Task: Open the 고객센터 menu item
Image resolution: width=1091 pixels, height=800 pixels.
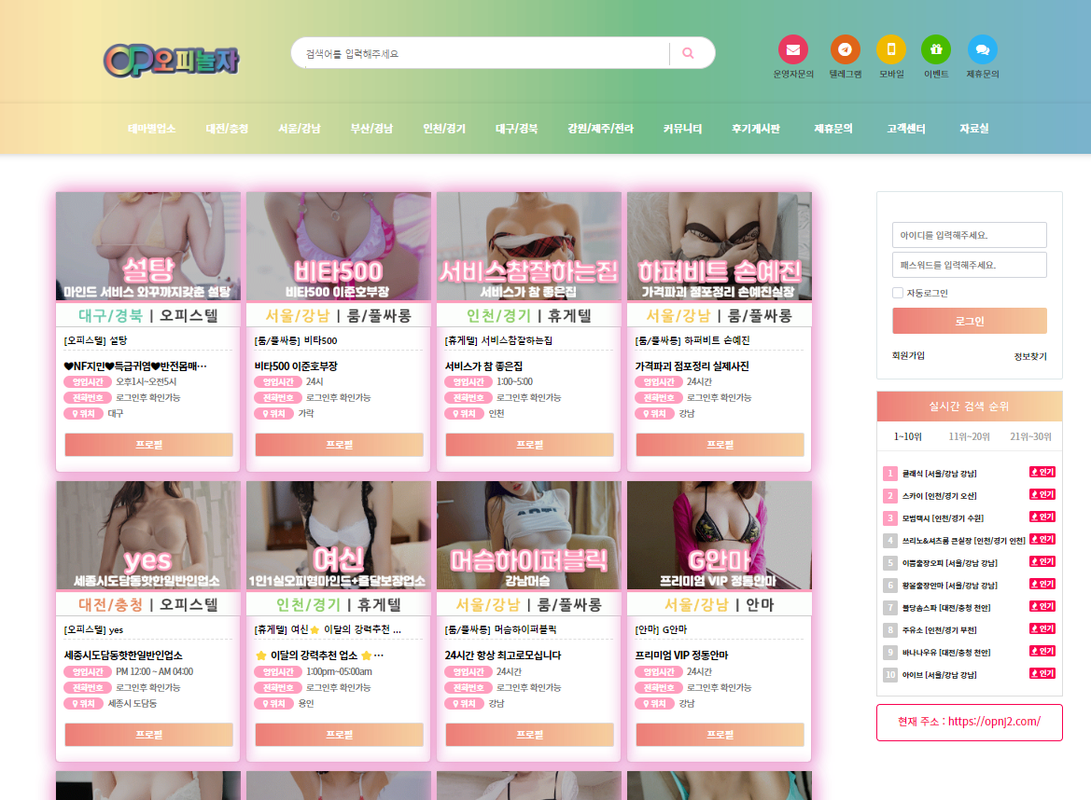Action: pyautogui.click(x=905, y=129)
